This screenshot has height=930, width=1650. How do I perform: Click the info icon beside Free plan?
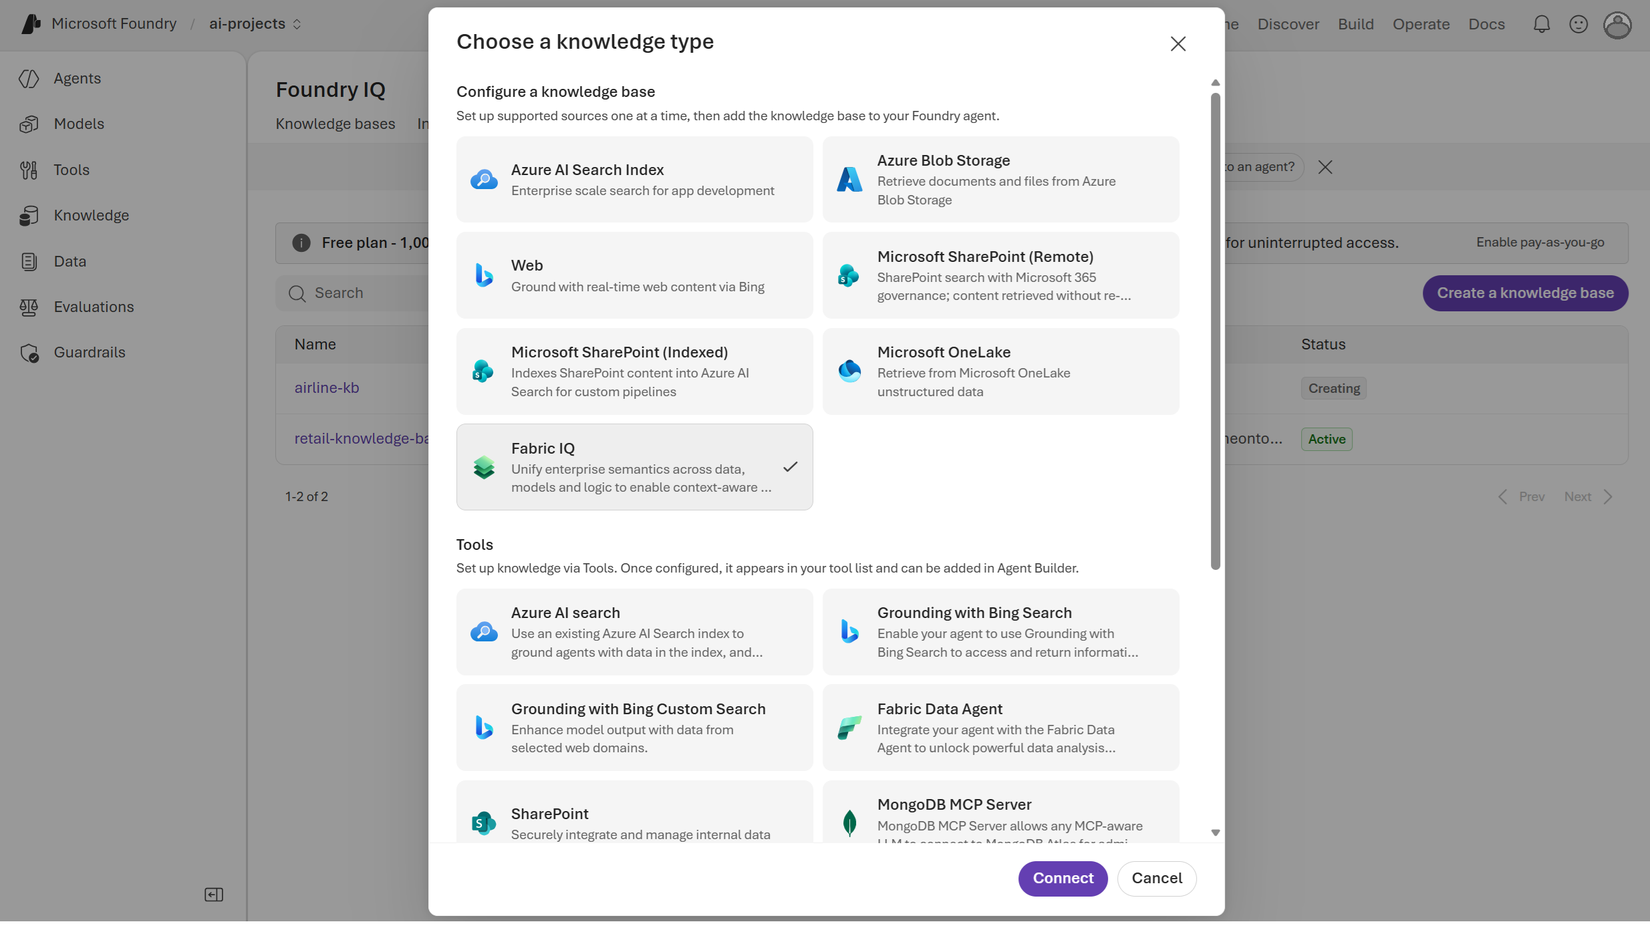[301, 243]
